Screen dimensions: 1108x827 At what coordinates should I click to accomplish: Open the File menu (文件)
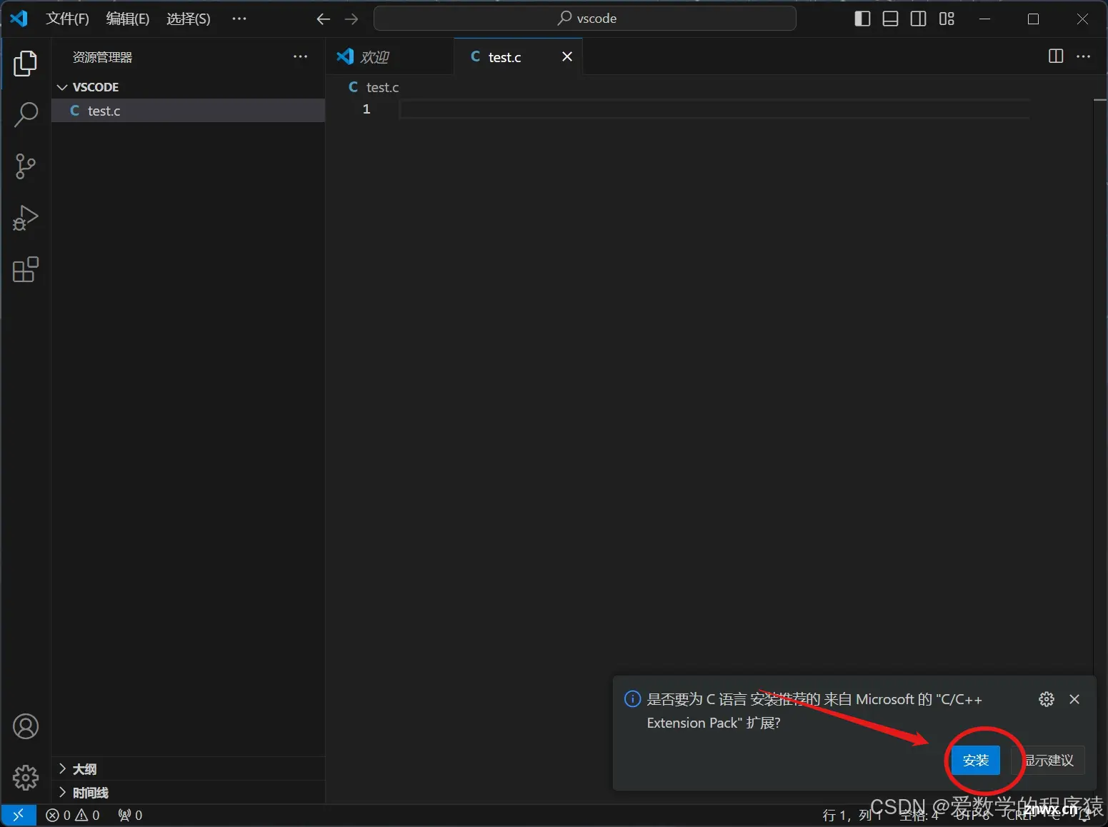67,19
